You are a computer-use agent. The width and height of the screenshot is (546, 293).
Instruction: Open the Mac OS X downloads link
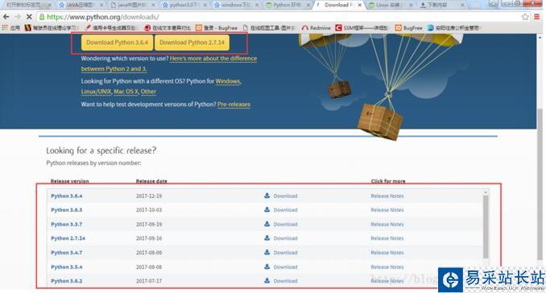[x=126, y=92]
